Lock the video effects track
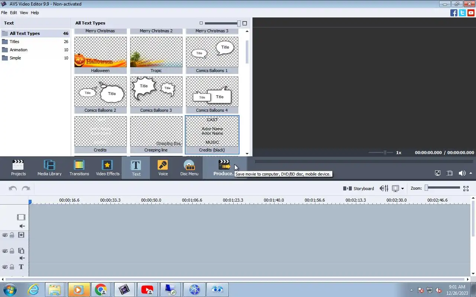Screen dimensions: 476x297 point(12,235)
